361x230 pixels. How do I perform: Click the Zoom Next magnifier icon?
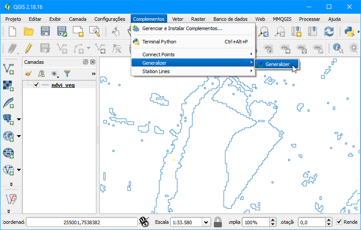point(280,31)
